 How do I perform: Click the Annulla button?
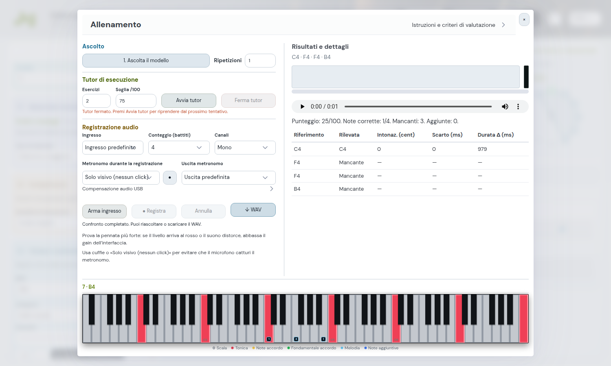(x=203, y=211)
